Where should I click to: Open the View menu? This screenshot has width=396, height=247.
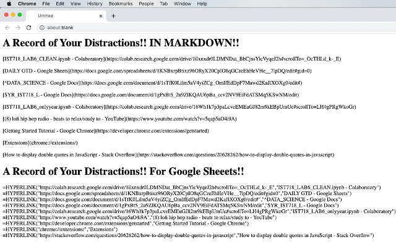[x=75, y=4]
